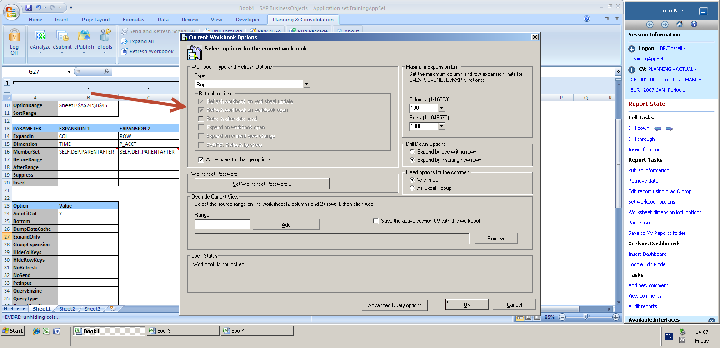Toggle Save the active session CV checkbox
This screenshot has width=720, height=348.
(375, 221)
